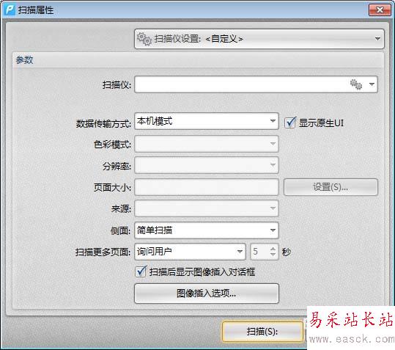395x350 pixels.
Task: Open 侧面 dropdown showing 简单扫描
Action: [207, 230]
